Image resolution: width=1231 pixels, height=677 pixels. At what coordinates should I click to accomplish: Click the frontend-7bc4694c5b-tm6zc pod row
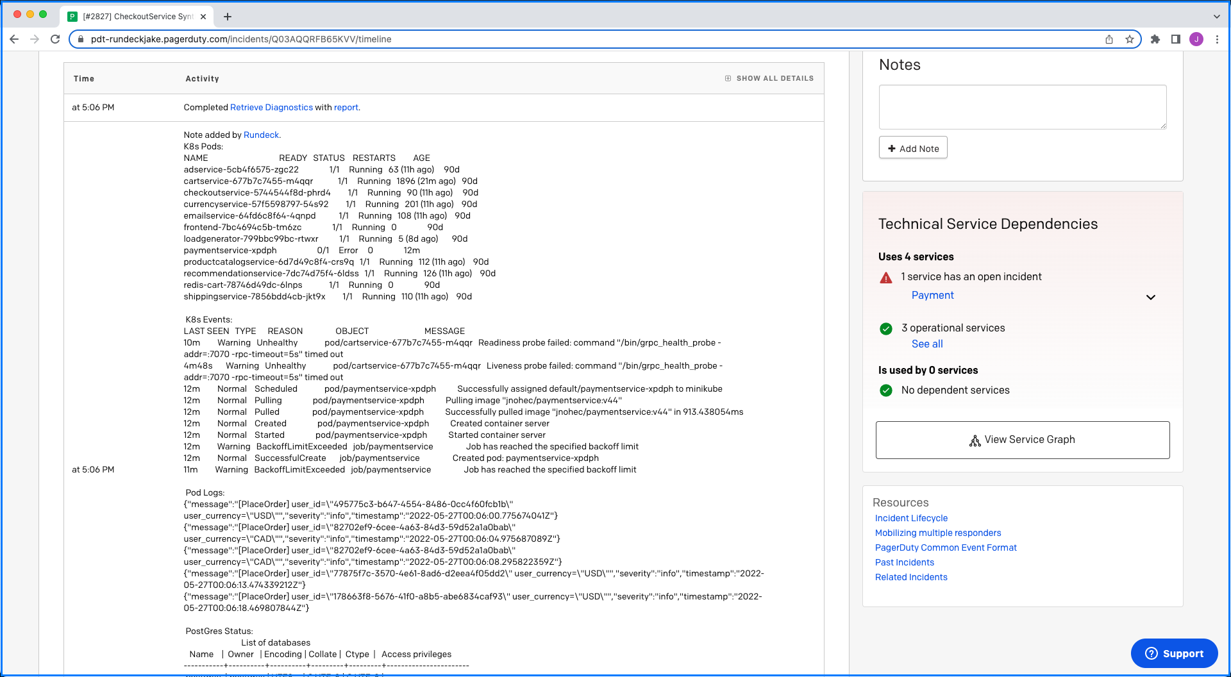click(314, 227)
